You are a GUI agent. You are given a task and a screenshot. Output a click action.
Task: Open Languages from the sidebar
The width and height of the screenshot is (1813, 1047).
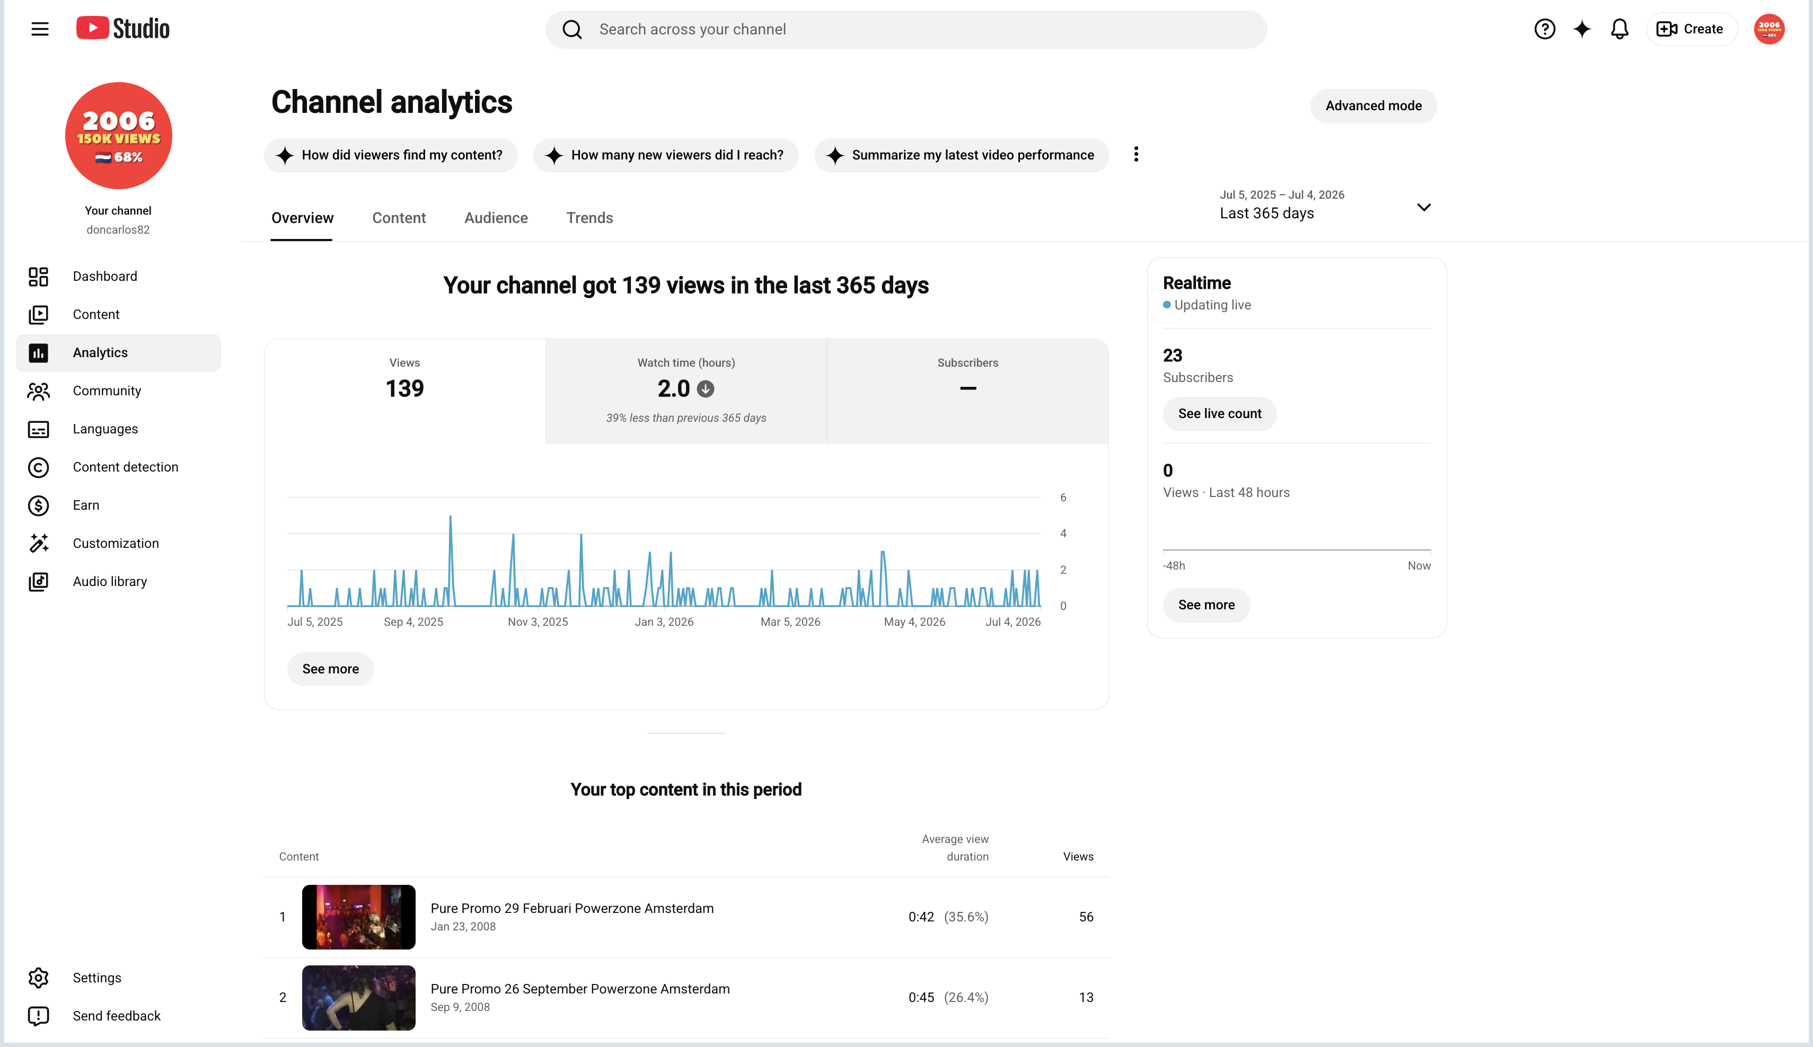[119, 429]
